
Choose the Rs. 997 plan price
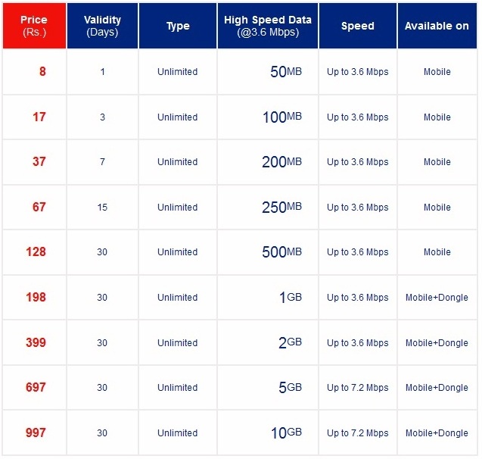(x=36, y=432)
